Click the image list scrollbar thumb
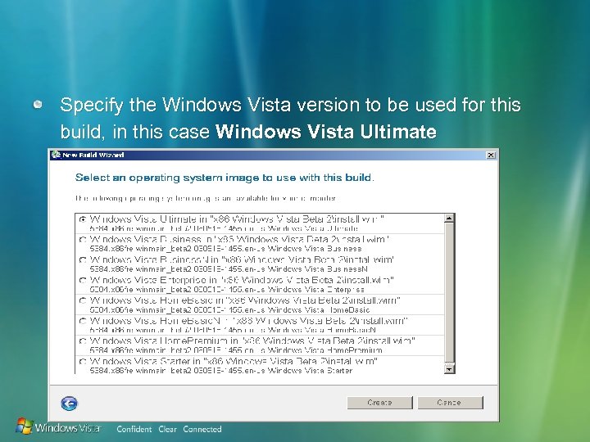The width and height of the screenshot is (590, 442). (x=449, y=293)
